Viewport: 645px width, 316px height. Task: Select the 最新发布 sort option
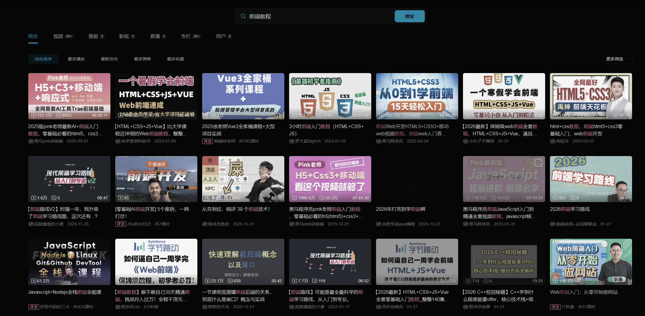click(109, 59)
